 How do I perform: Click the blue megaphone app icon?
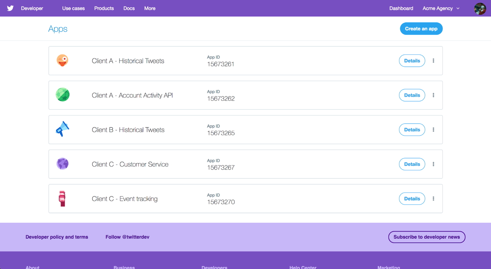point(63,129)
